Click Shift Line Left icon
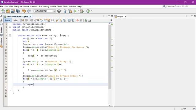 [69, 20]
